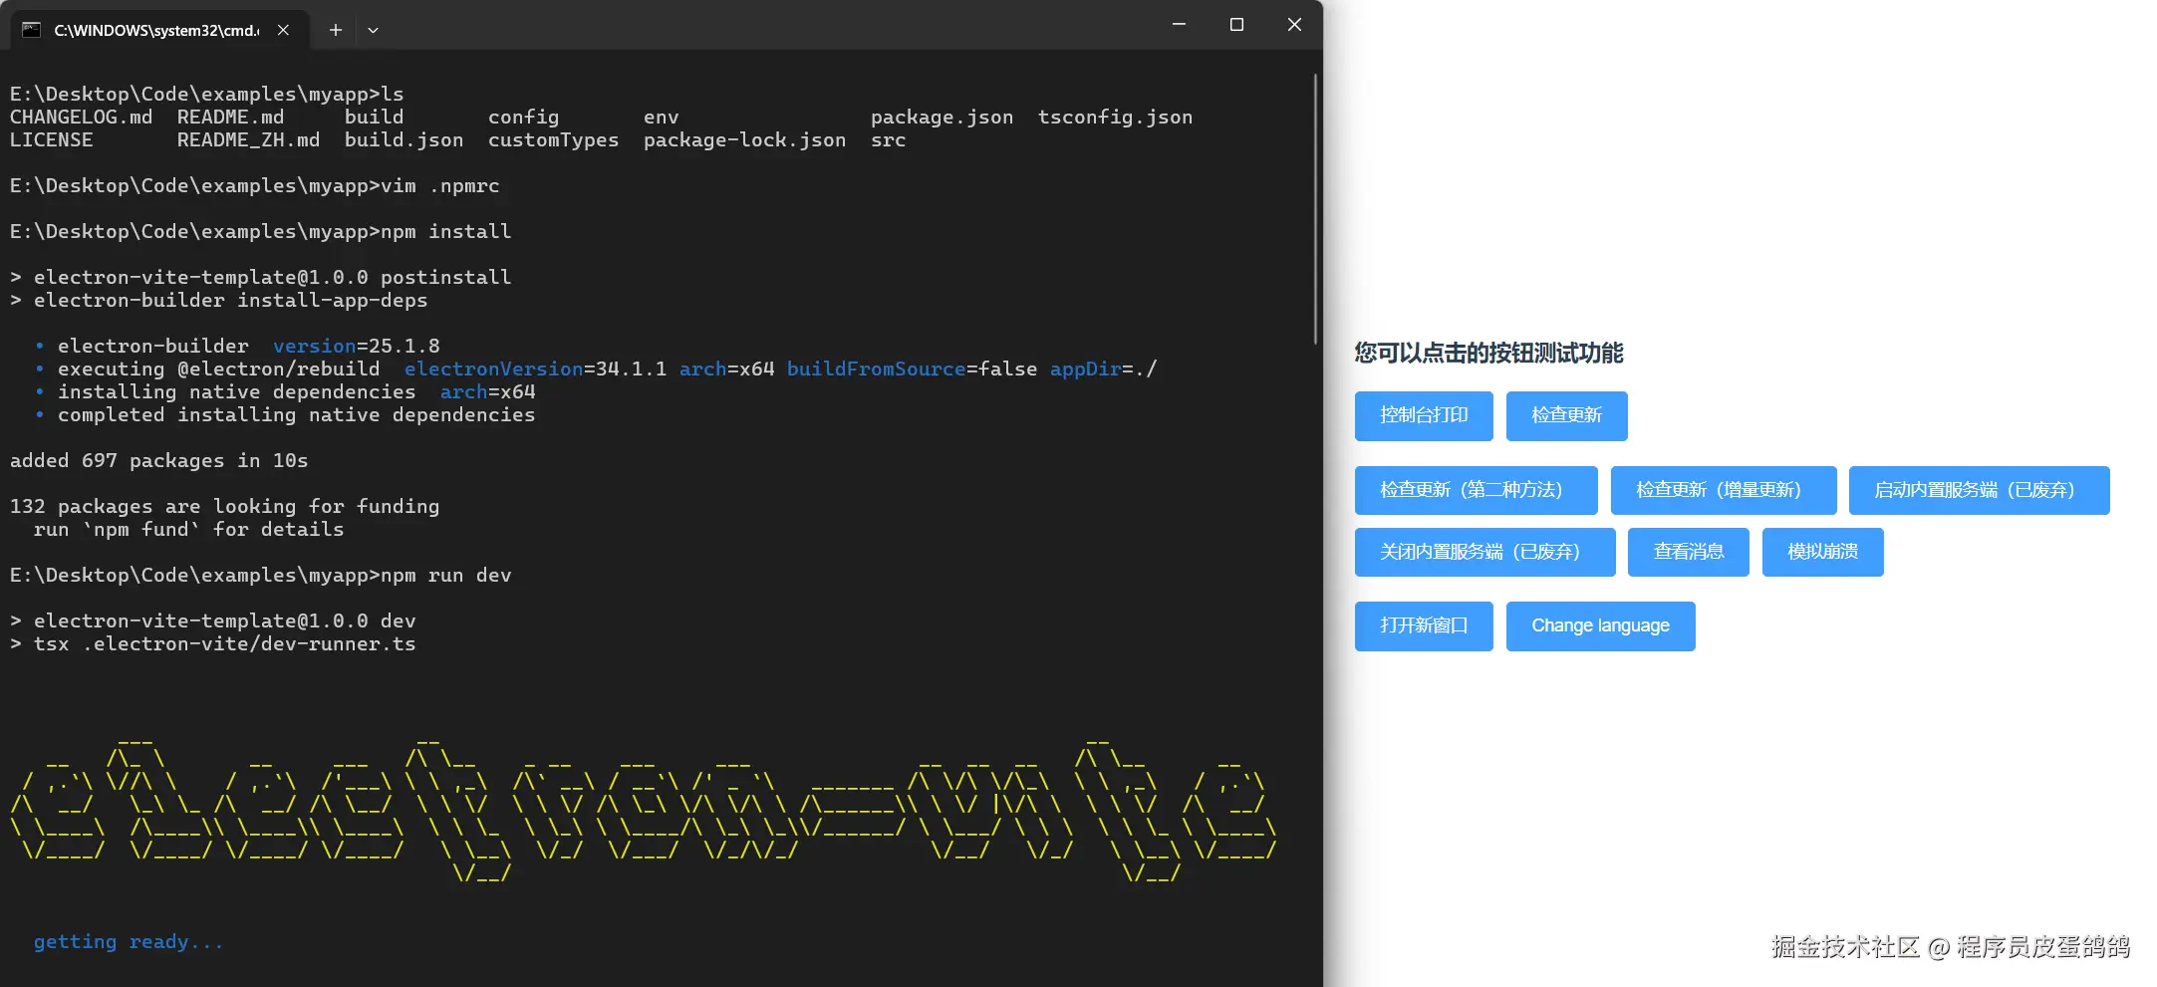Viewport: 2157px width, 987px height.
Task: Close the terminal window
Action: click(1294, 24)
